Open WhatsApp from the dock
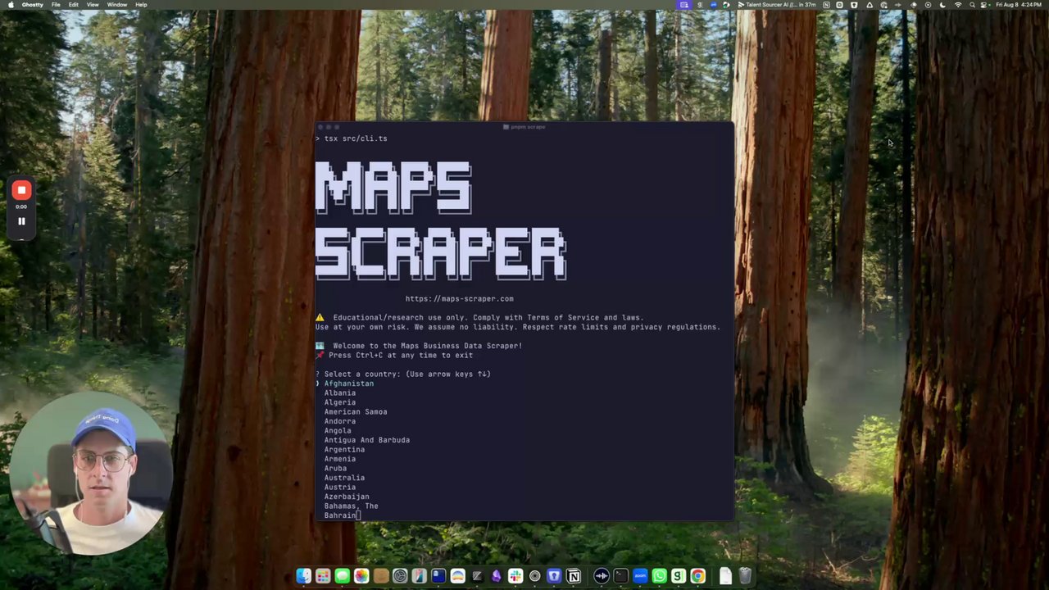 [659, 576]
